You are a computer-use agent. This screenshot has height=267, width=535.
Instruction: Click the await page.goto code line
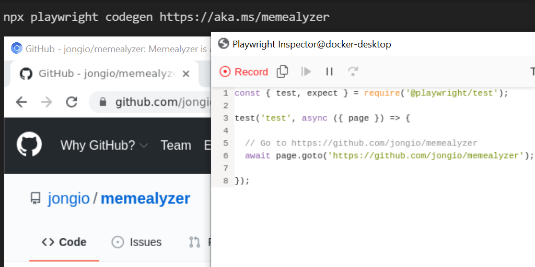389,155
